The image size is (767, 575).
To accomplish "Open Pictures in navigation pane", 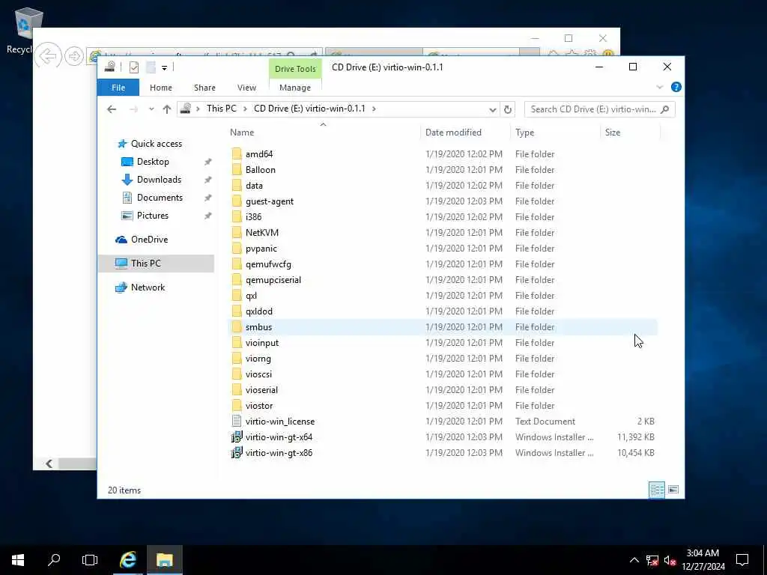I will 152,216.
